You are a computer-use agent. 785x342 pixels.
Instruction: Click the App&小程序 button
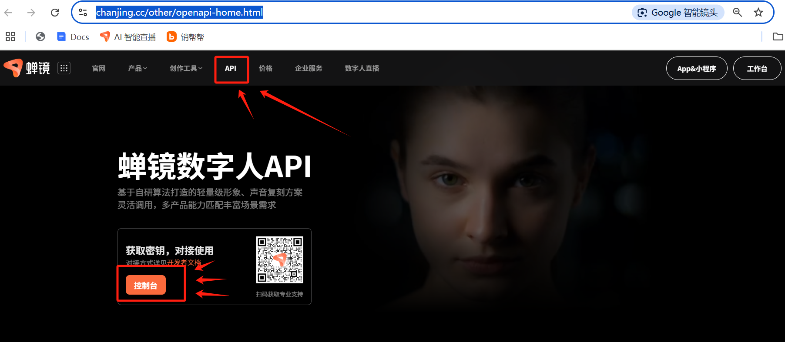696,69
